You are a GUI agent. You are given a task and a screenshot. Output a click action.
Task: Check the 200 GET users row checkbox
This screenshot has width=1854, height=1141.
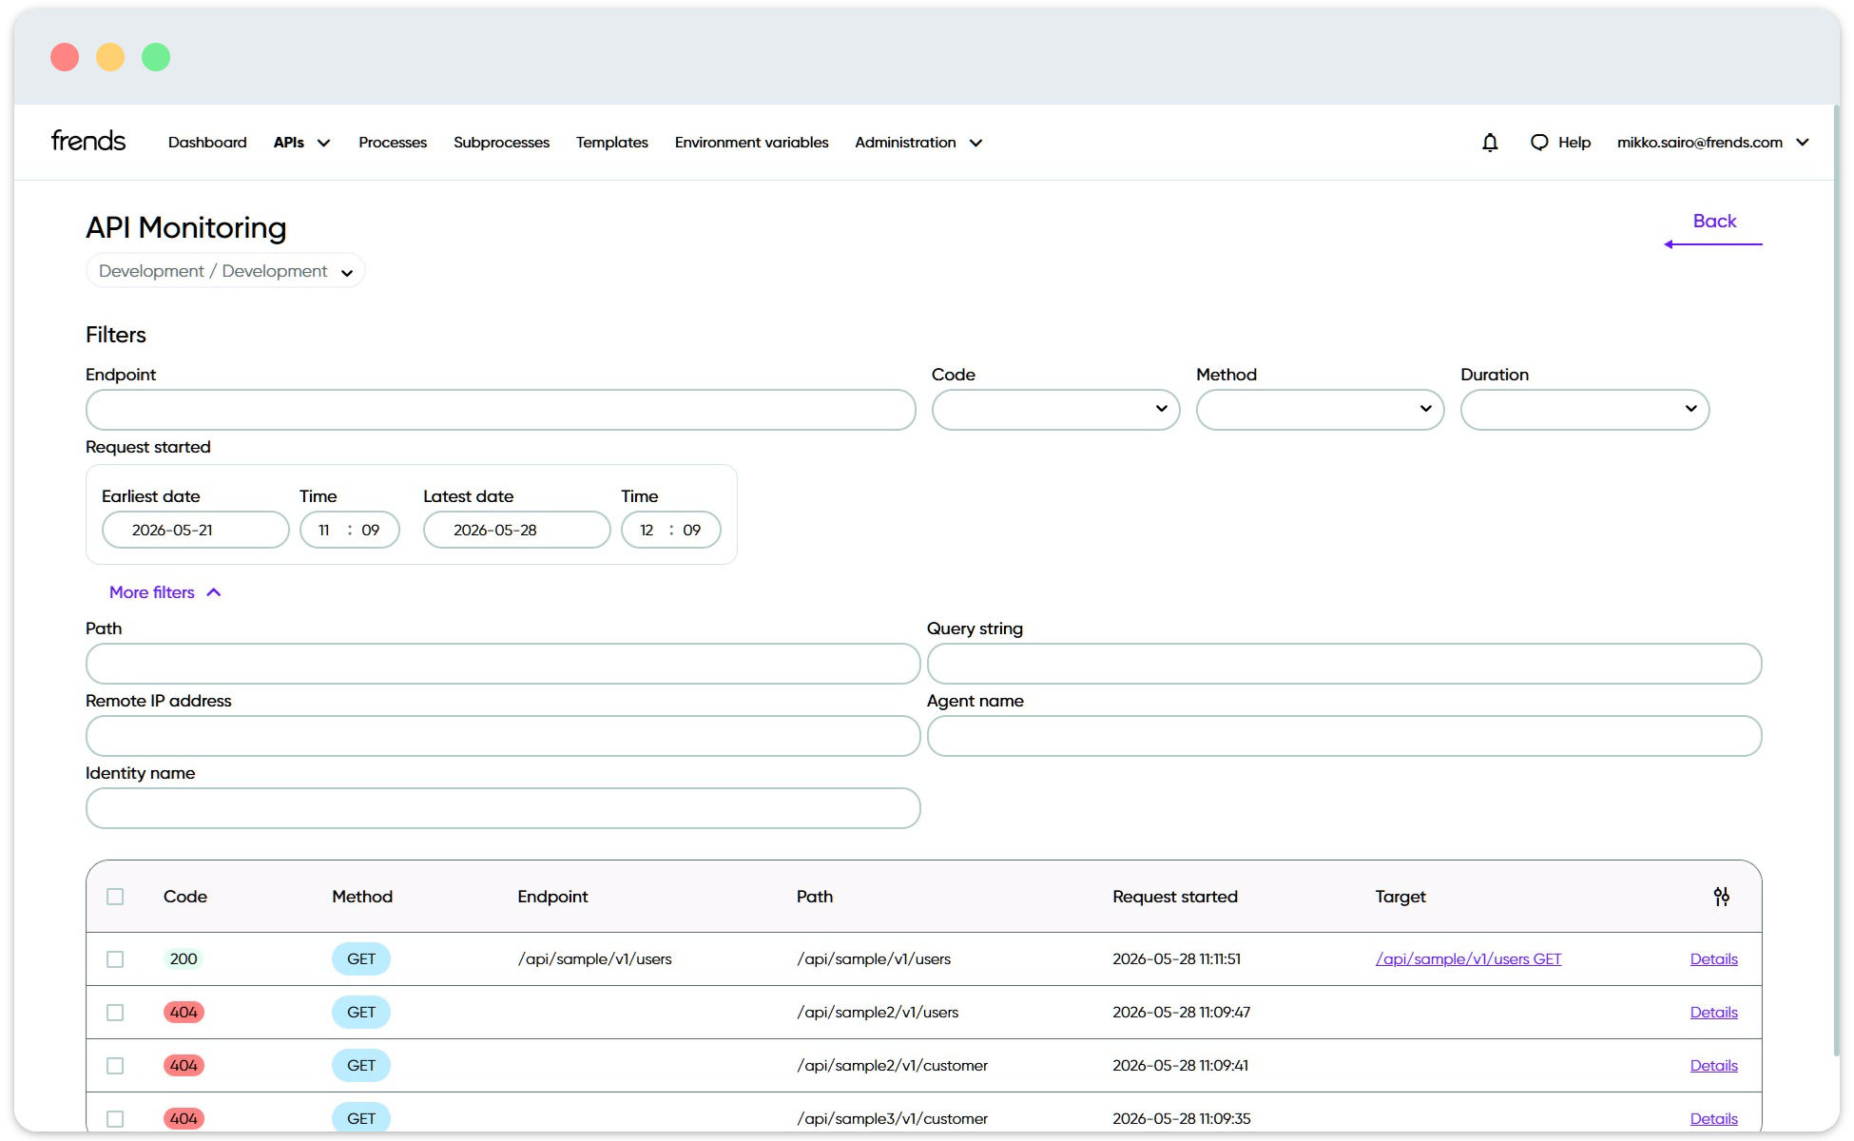coord(115,959)
